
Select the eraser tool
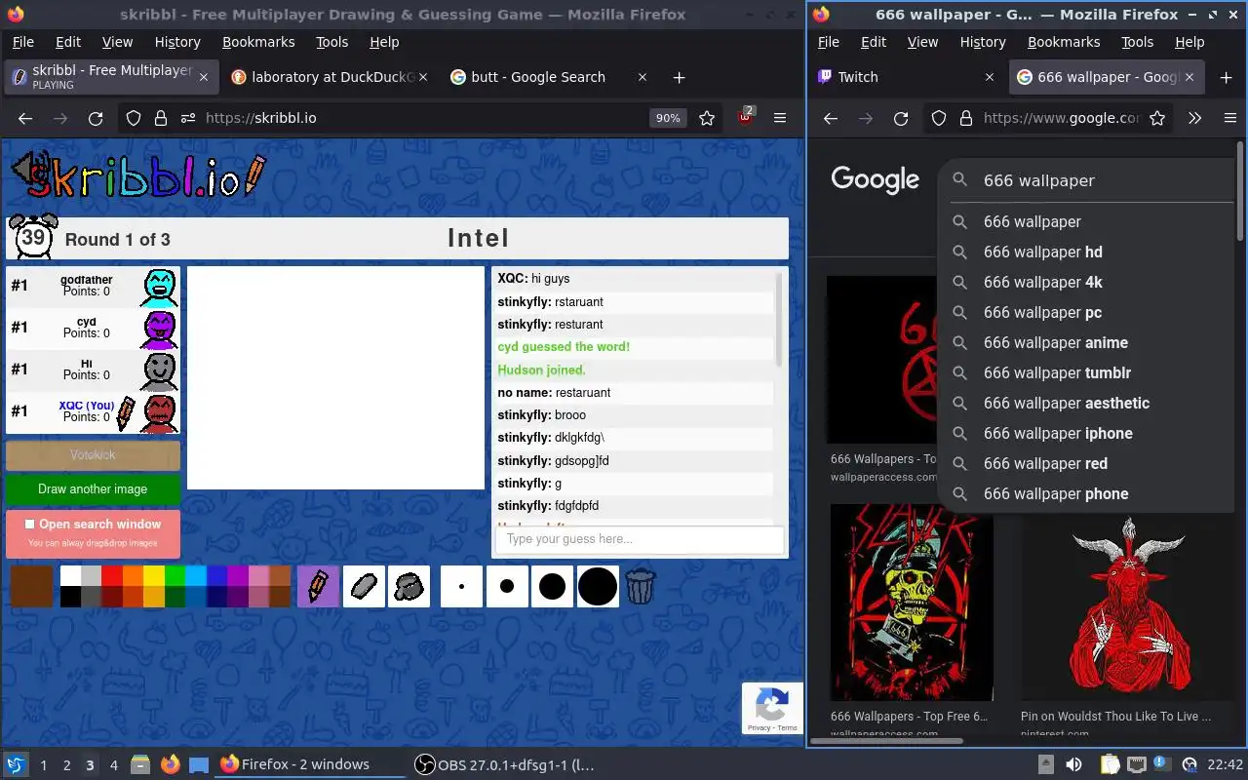pos(364,587)
